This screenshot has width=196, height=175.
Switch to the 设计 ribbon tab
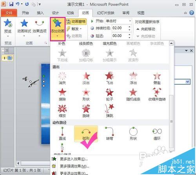tap(55, 13)
